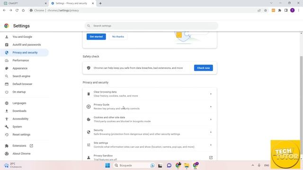This screenshot has width=303, height=170.
Task: Open the home page icon
Action: (23, 10)
